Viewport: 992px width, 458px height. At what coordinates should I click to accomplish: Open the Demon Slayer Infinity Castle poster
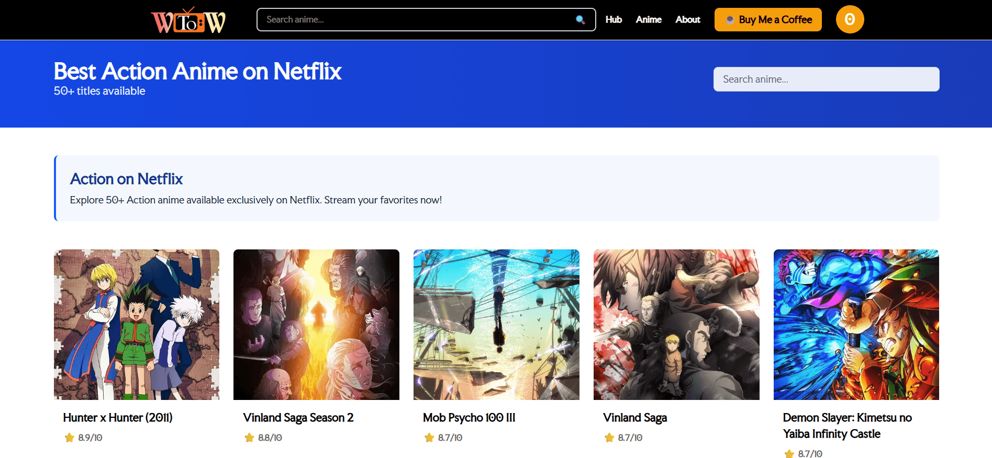856,324
